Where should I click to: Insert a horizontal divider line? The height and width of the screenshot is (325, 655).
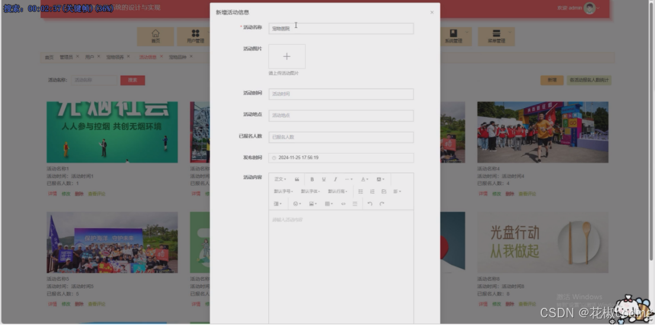355,204
